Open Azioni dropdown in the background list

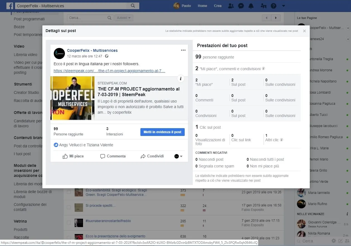click(x=124, y=18)
